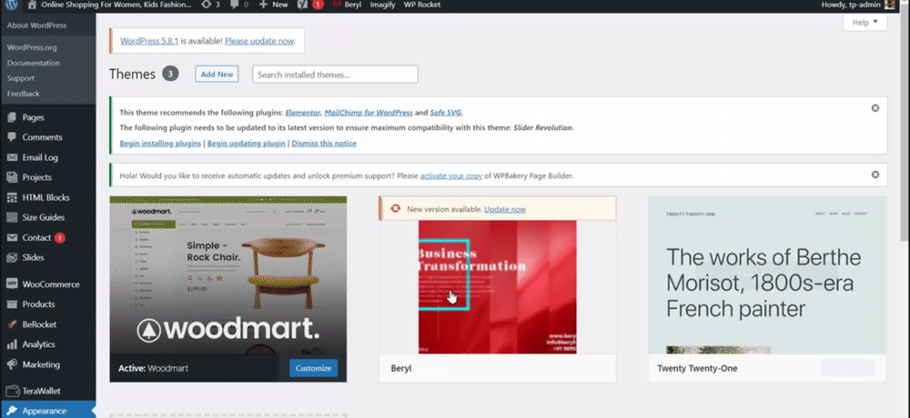The height and width of the screenshot is (418, 910).
Task: Click the Please update now link
Action: 258,41
